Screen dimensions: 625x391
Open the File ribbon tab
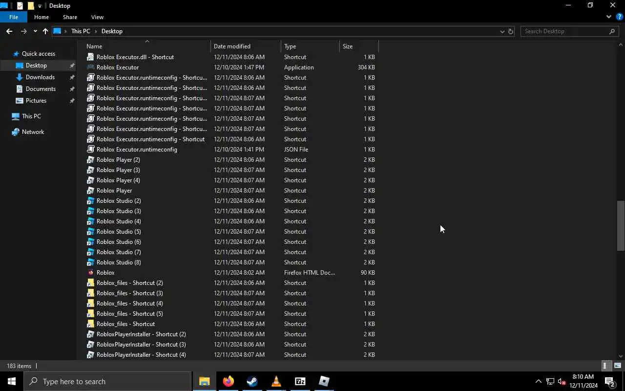(x=14, y=17)
